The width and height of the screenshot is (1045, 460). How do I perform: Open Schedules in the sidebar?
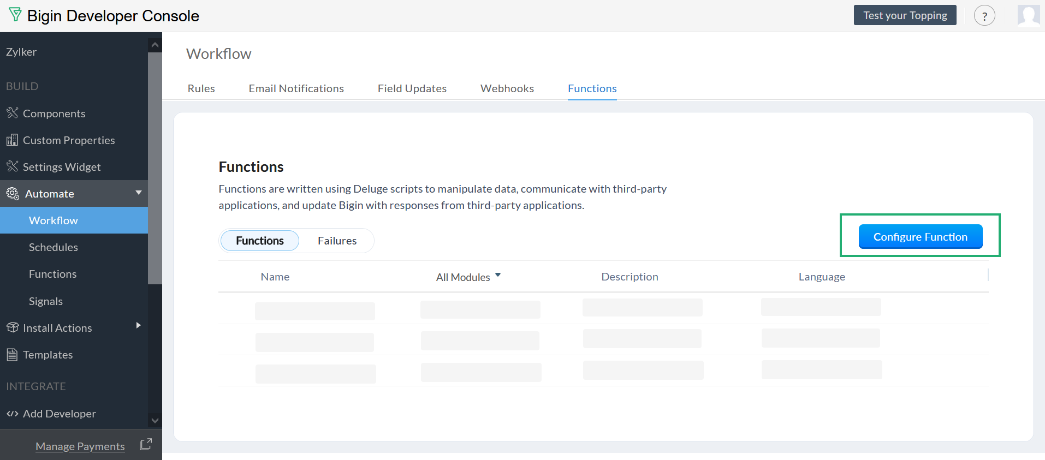[x=54, y=247]
